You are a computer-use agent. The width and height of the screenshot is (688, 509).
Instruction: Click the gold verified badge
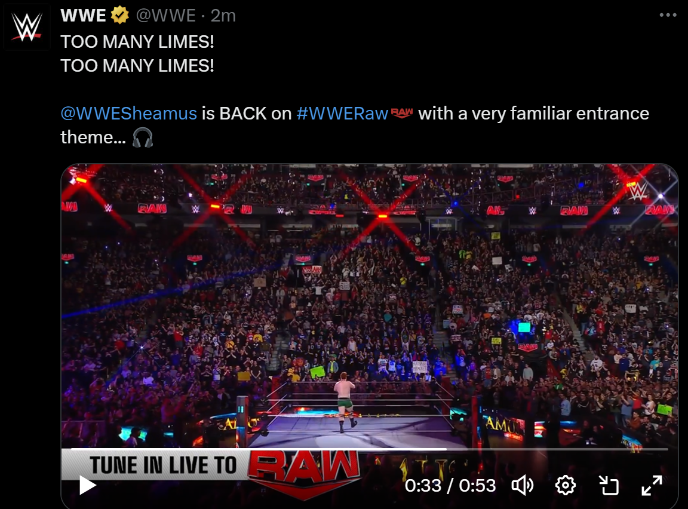pos(119,16)
